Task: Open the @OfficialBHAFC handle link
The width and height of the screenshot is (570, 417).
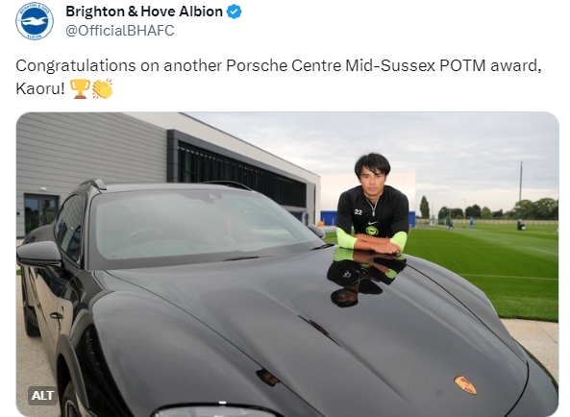Action: [x=120, y=31]
